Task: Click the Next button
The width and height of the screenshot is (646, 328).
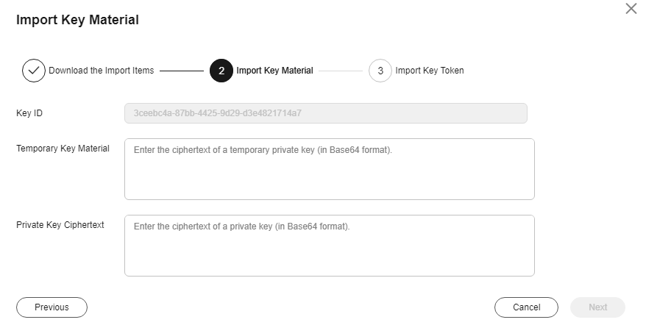Action: [x=597, y=307]
